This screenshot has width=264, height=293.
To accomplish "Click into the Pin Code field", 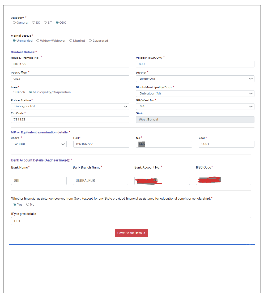I will click(x=70, y=119).
